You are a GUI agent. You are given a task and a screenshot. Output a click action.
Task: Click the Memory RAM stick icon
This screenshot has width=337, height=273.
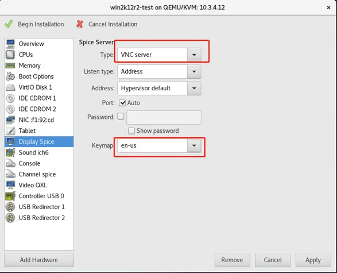[x=10, y=66]
